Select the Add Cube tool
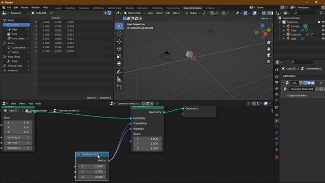 (119, 87)
